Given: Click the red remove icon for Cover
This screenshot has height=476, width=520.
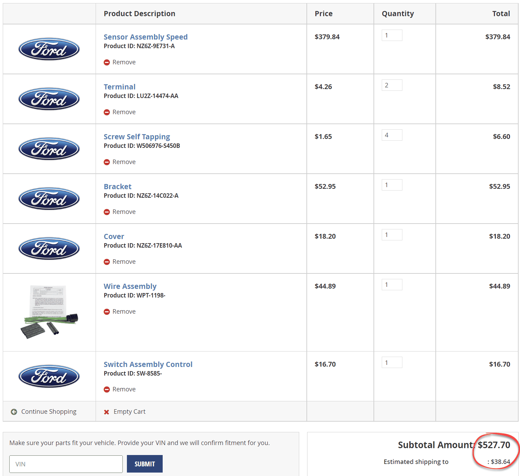Looking at the screenshot, I should coord(107,262).
